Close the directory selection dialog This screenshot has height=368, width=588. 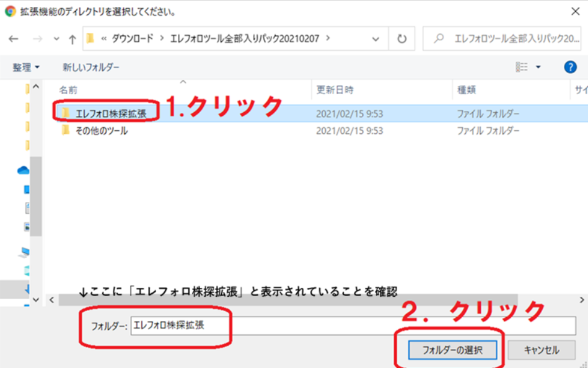tap(575, 11)
